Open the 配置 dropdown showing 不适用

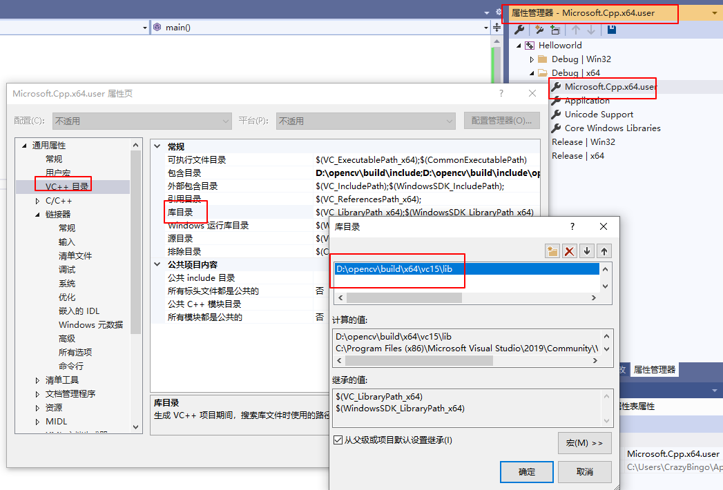point(228,120)
